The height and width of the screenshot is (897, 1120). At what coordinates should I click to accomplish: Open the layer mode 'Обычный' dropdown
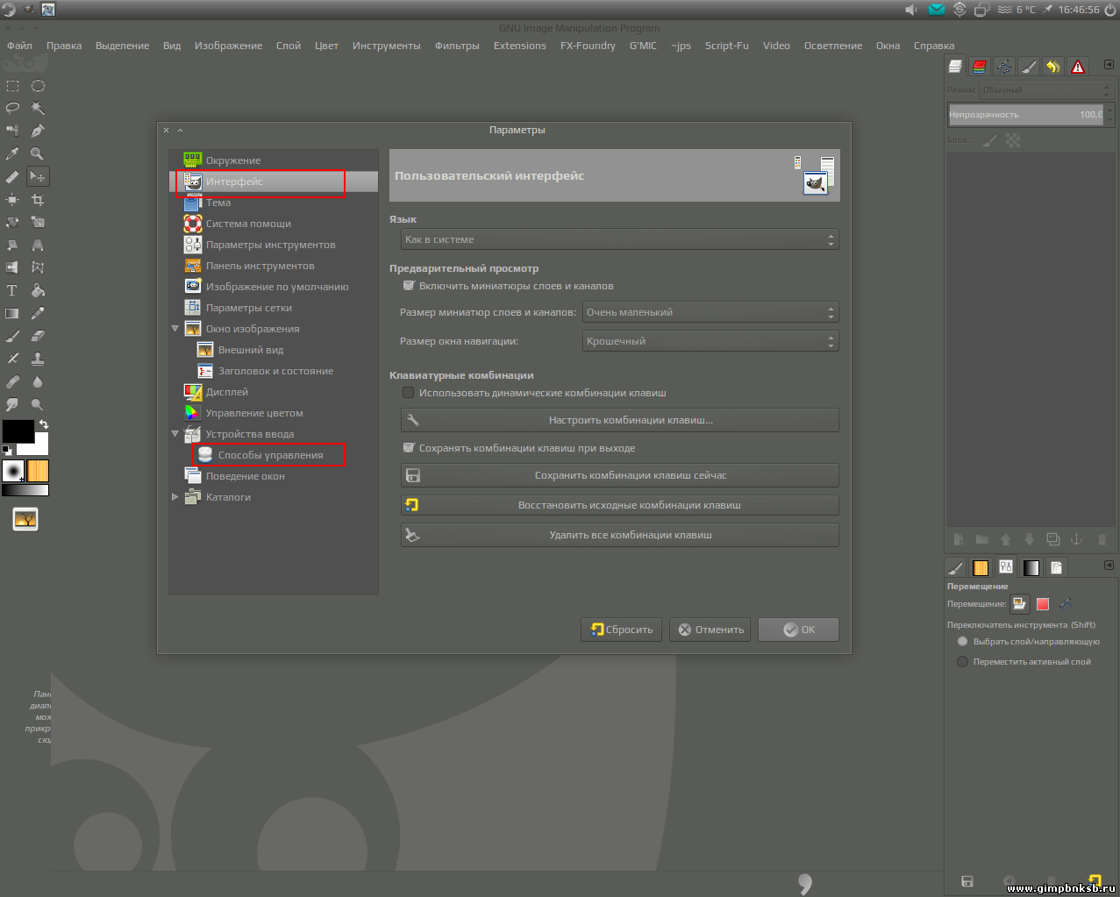(x=1045, y=89)
